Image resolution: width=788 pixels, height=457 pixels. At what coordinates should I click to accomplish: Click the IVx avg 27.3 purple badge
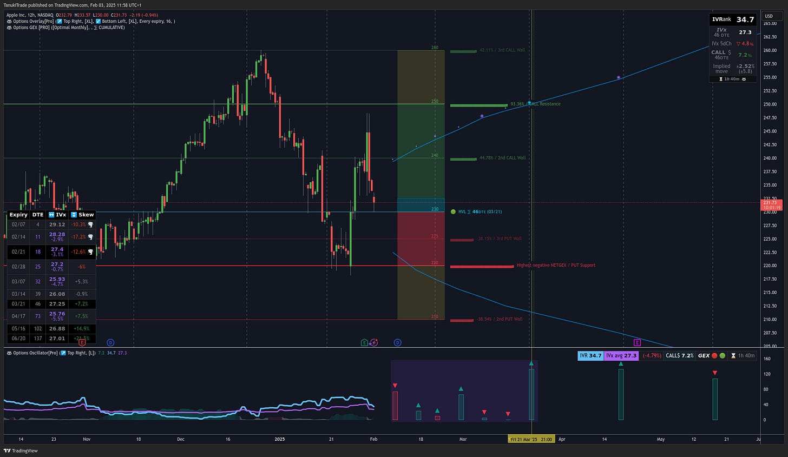click(621, 356)
